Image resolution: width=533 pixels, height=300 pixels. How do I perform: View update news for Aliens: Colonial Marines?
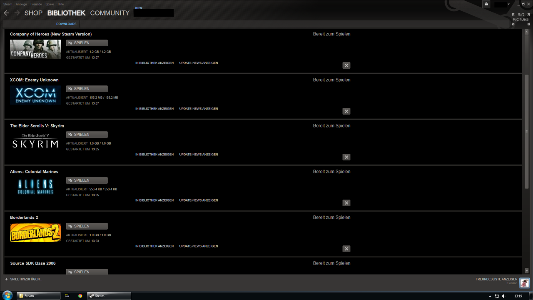199,200
